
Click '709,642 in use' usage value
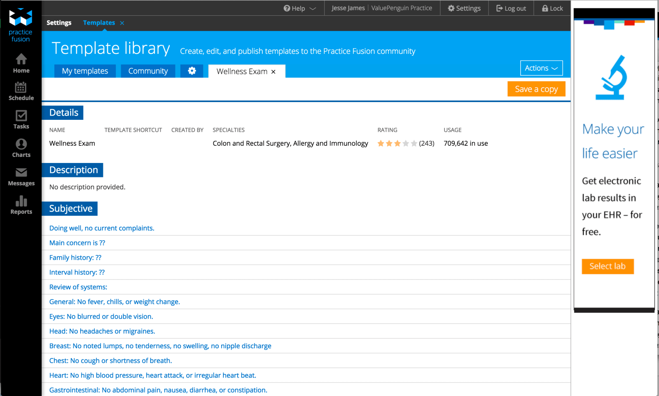(466, 143)
